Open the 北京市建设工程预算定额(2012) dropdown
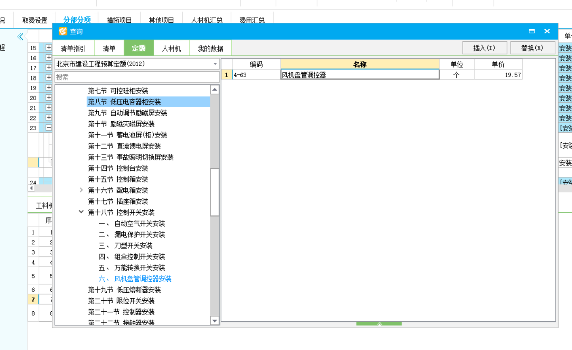 coord(137,64)
